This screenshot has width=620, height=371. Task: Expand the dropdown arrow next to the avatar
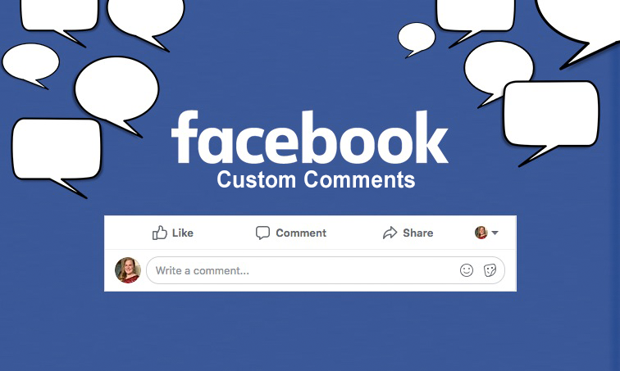[495, 233]
